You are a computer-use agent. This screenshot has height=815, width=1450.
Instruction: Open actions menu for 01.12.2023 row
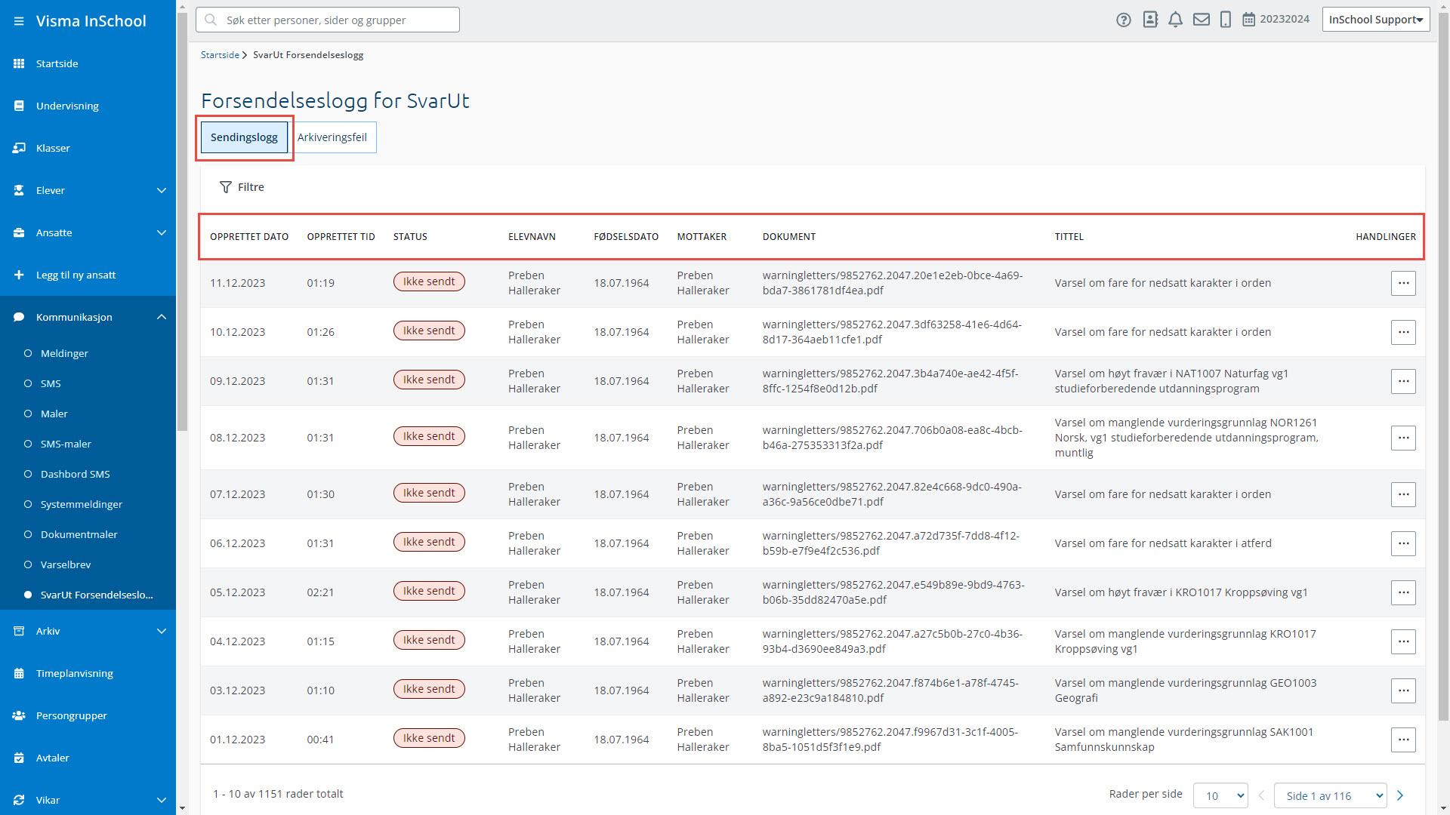coord(1403,740)
